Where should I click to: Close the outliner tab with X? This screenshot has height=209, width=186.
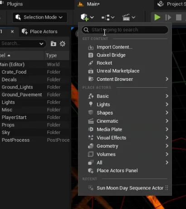click(x=12, y=31)
